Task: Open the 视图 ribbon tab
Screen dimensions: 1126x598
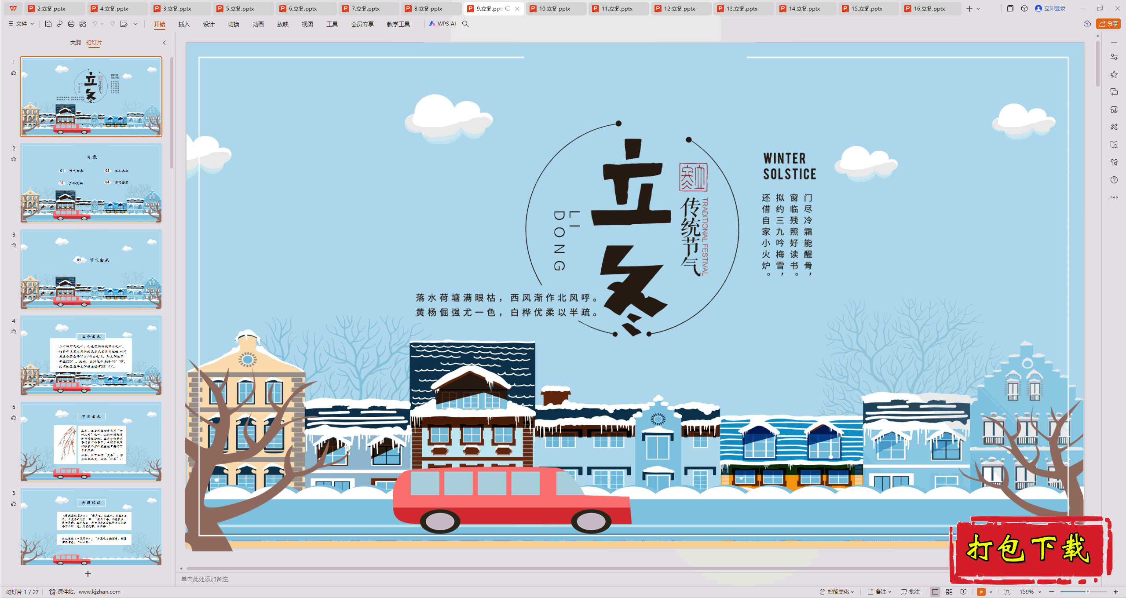Action: [x=307, y=24]
